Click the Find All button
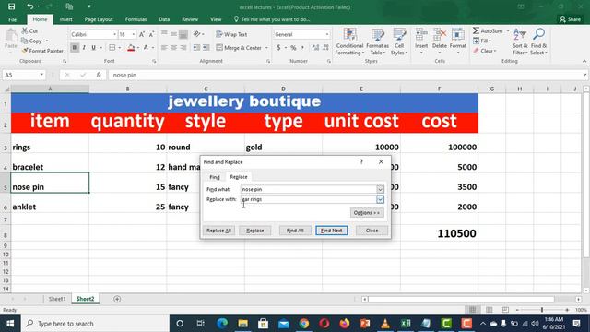 (295, 231)
